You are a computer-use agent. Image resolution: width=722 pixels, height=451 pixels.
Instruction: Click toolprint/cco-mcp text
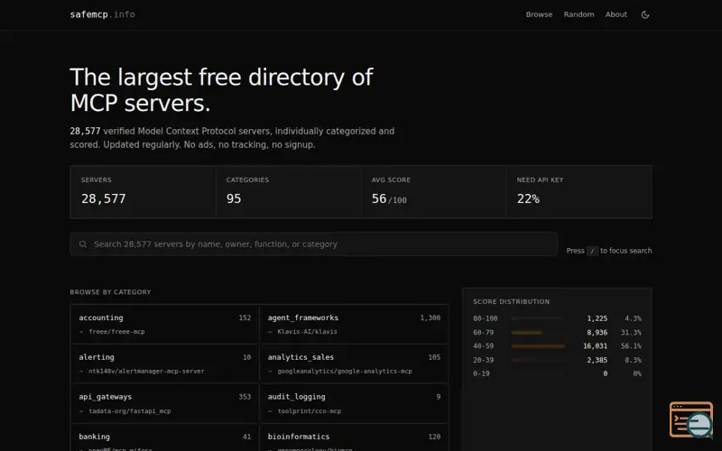(x=309, y=411)
